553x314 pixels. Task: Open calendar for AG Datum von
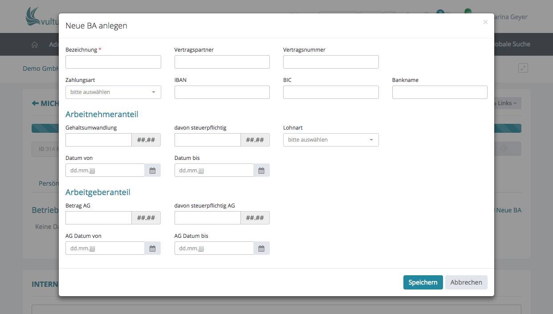click(152, 249)
